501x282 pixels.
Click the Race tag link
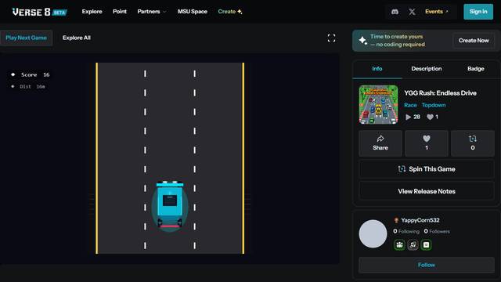coord(410,105)
